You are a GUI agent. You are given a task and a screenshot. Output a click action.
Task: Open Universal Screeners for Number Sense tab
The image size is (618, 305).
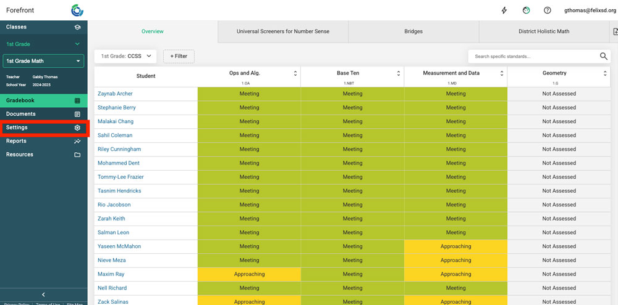(283, 31)
